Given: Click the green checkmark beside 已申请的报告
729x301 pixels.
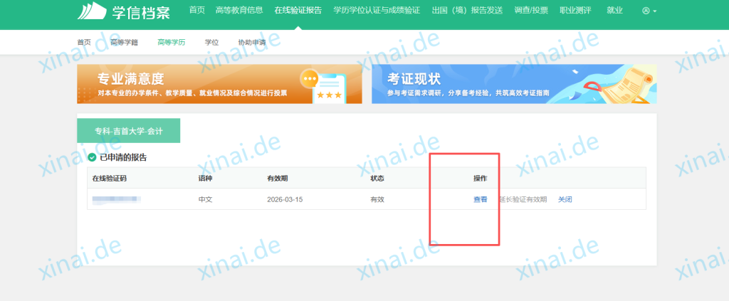Looking at the screenshot, I should (91, 157).
